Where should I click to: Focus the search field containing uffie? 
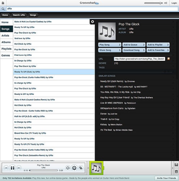[x=92, y=9]
